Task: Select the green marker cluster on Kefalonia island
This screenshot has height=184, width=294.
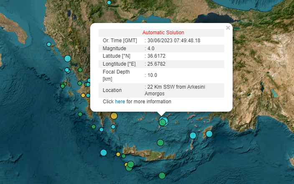Action: coord(63,86)
